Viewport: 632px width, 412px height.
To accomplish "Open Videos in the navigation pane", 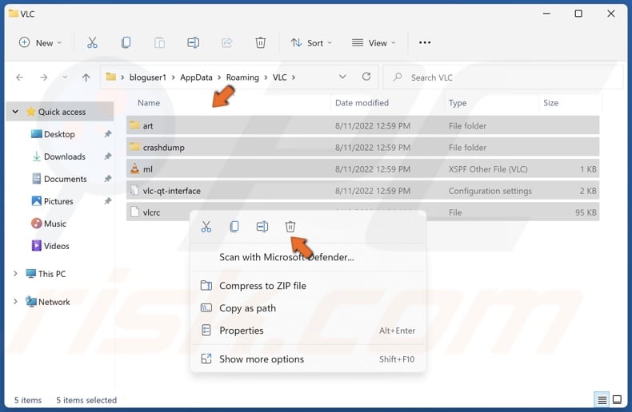I will pyautogui.click(x=56, y=246).
